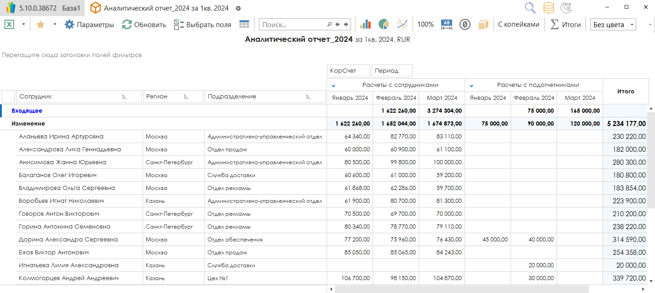Click the AB column width icon
Image resolution: width=655 pixels, height=293 pixels.
coord(447,24)
